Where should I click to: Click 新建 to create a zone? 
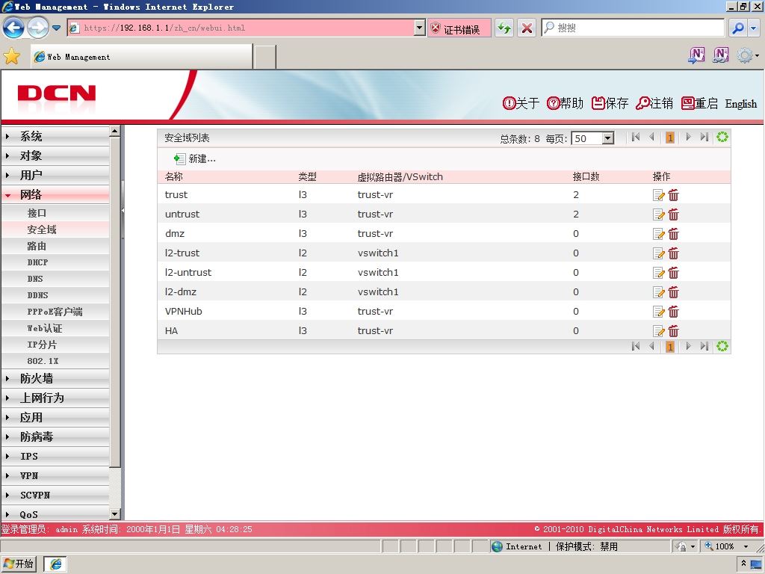pos(195,158)
